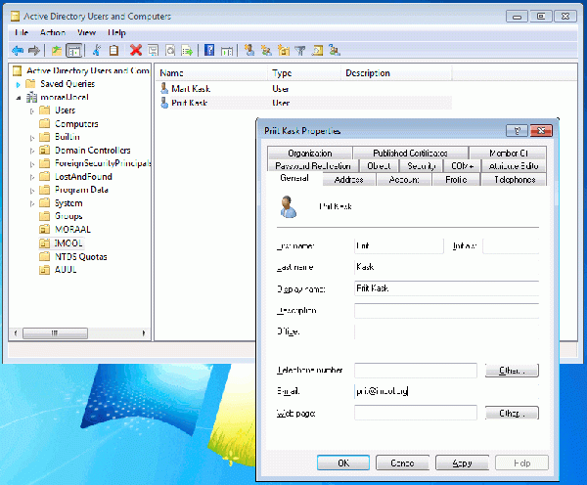The width and height of the screenshot is (587, 485).
Task: Click Cancel in the Properties dialog
Action: [402, 463]
